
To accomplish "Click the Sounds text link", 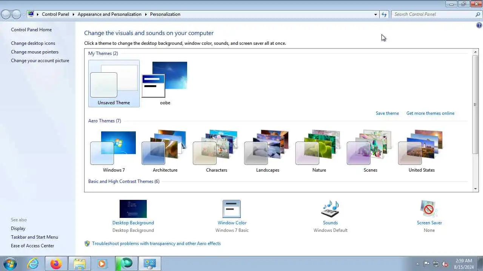I will [330, 223].
